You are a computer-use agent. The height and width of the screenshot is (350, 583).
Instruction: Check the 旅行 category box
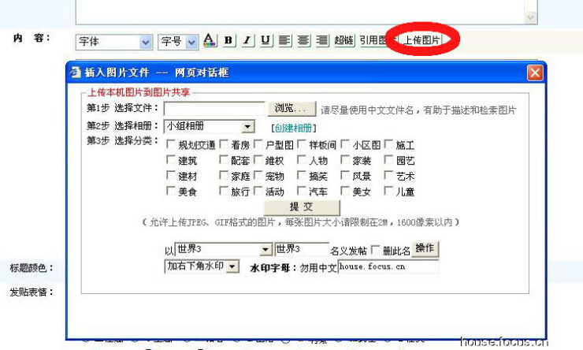point(224,191)
